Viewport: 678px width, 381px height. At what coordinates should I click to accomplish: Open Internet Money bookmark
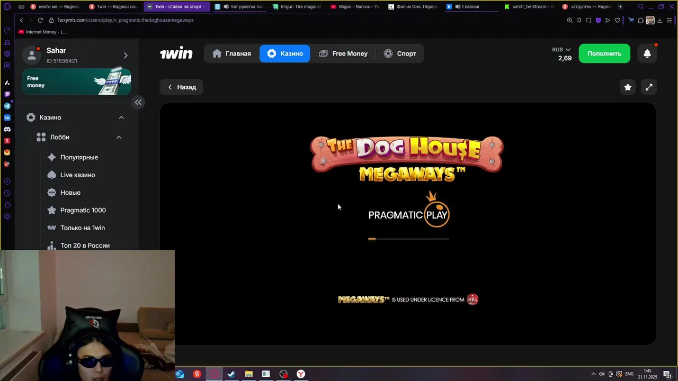tap(42, 32)
